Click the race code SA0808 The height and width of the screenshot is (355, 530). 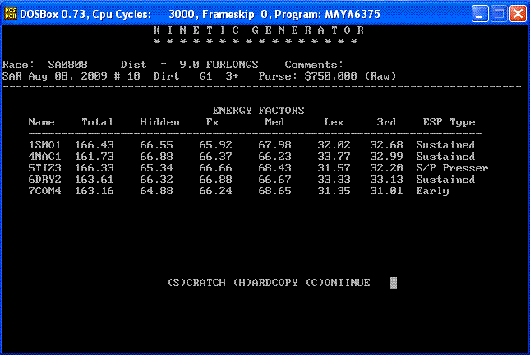pos(67,65)
